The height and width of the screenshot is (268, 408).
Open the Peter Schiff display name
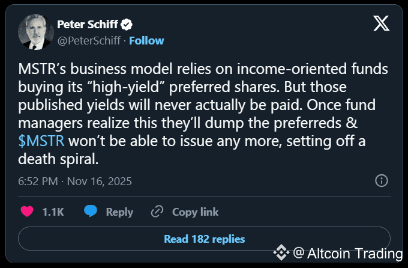pyautogui.click(x=88, y=25)
